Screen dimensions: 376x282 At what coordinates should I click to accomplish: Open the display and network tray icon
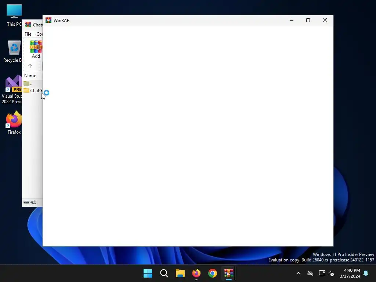pyautogui.click(x=322, y=273)
